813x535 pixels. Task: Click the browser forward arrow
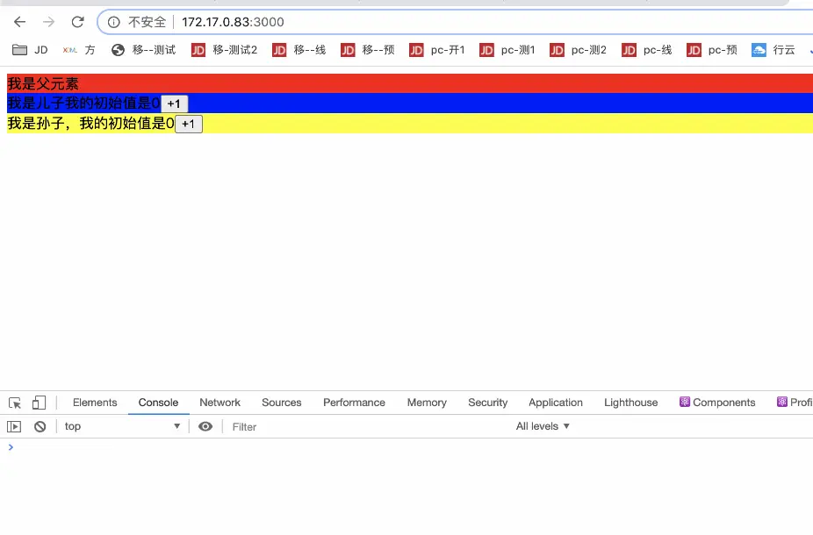pyautogui.click(x=49, y=22)
